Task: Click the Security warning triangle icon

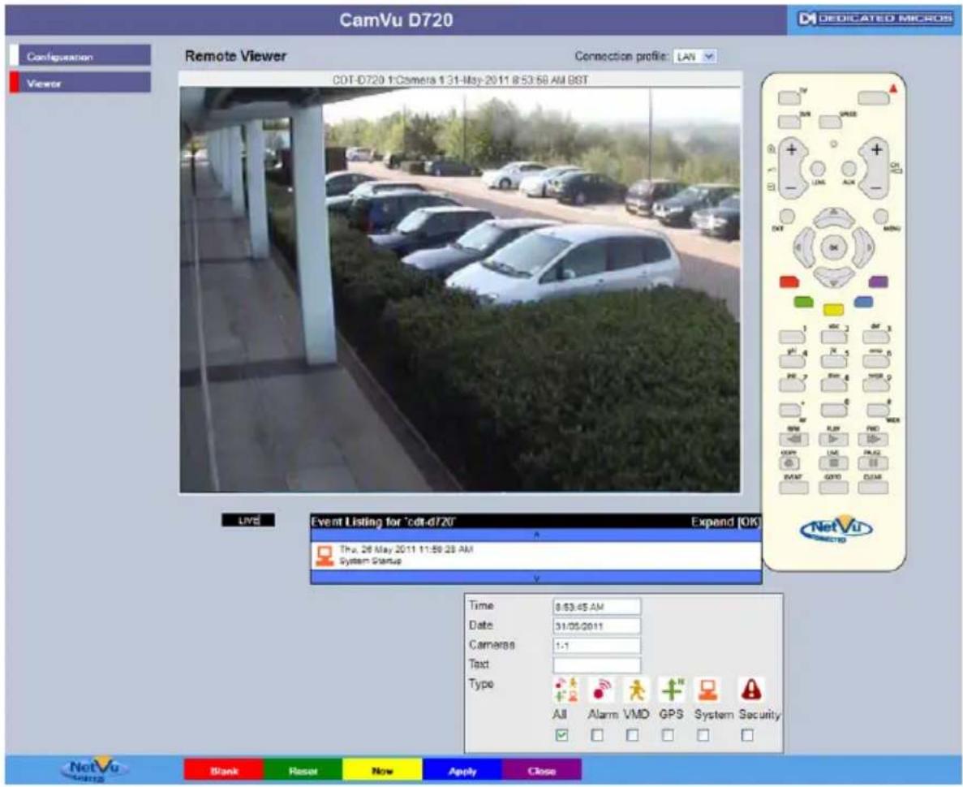Action: [x=750, y=690]
